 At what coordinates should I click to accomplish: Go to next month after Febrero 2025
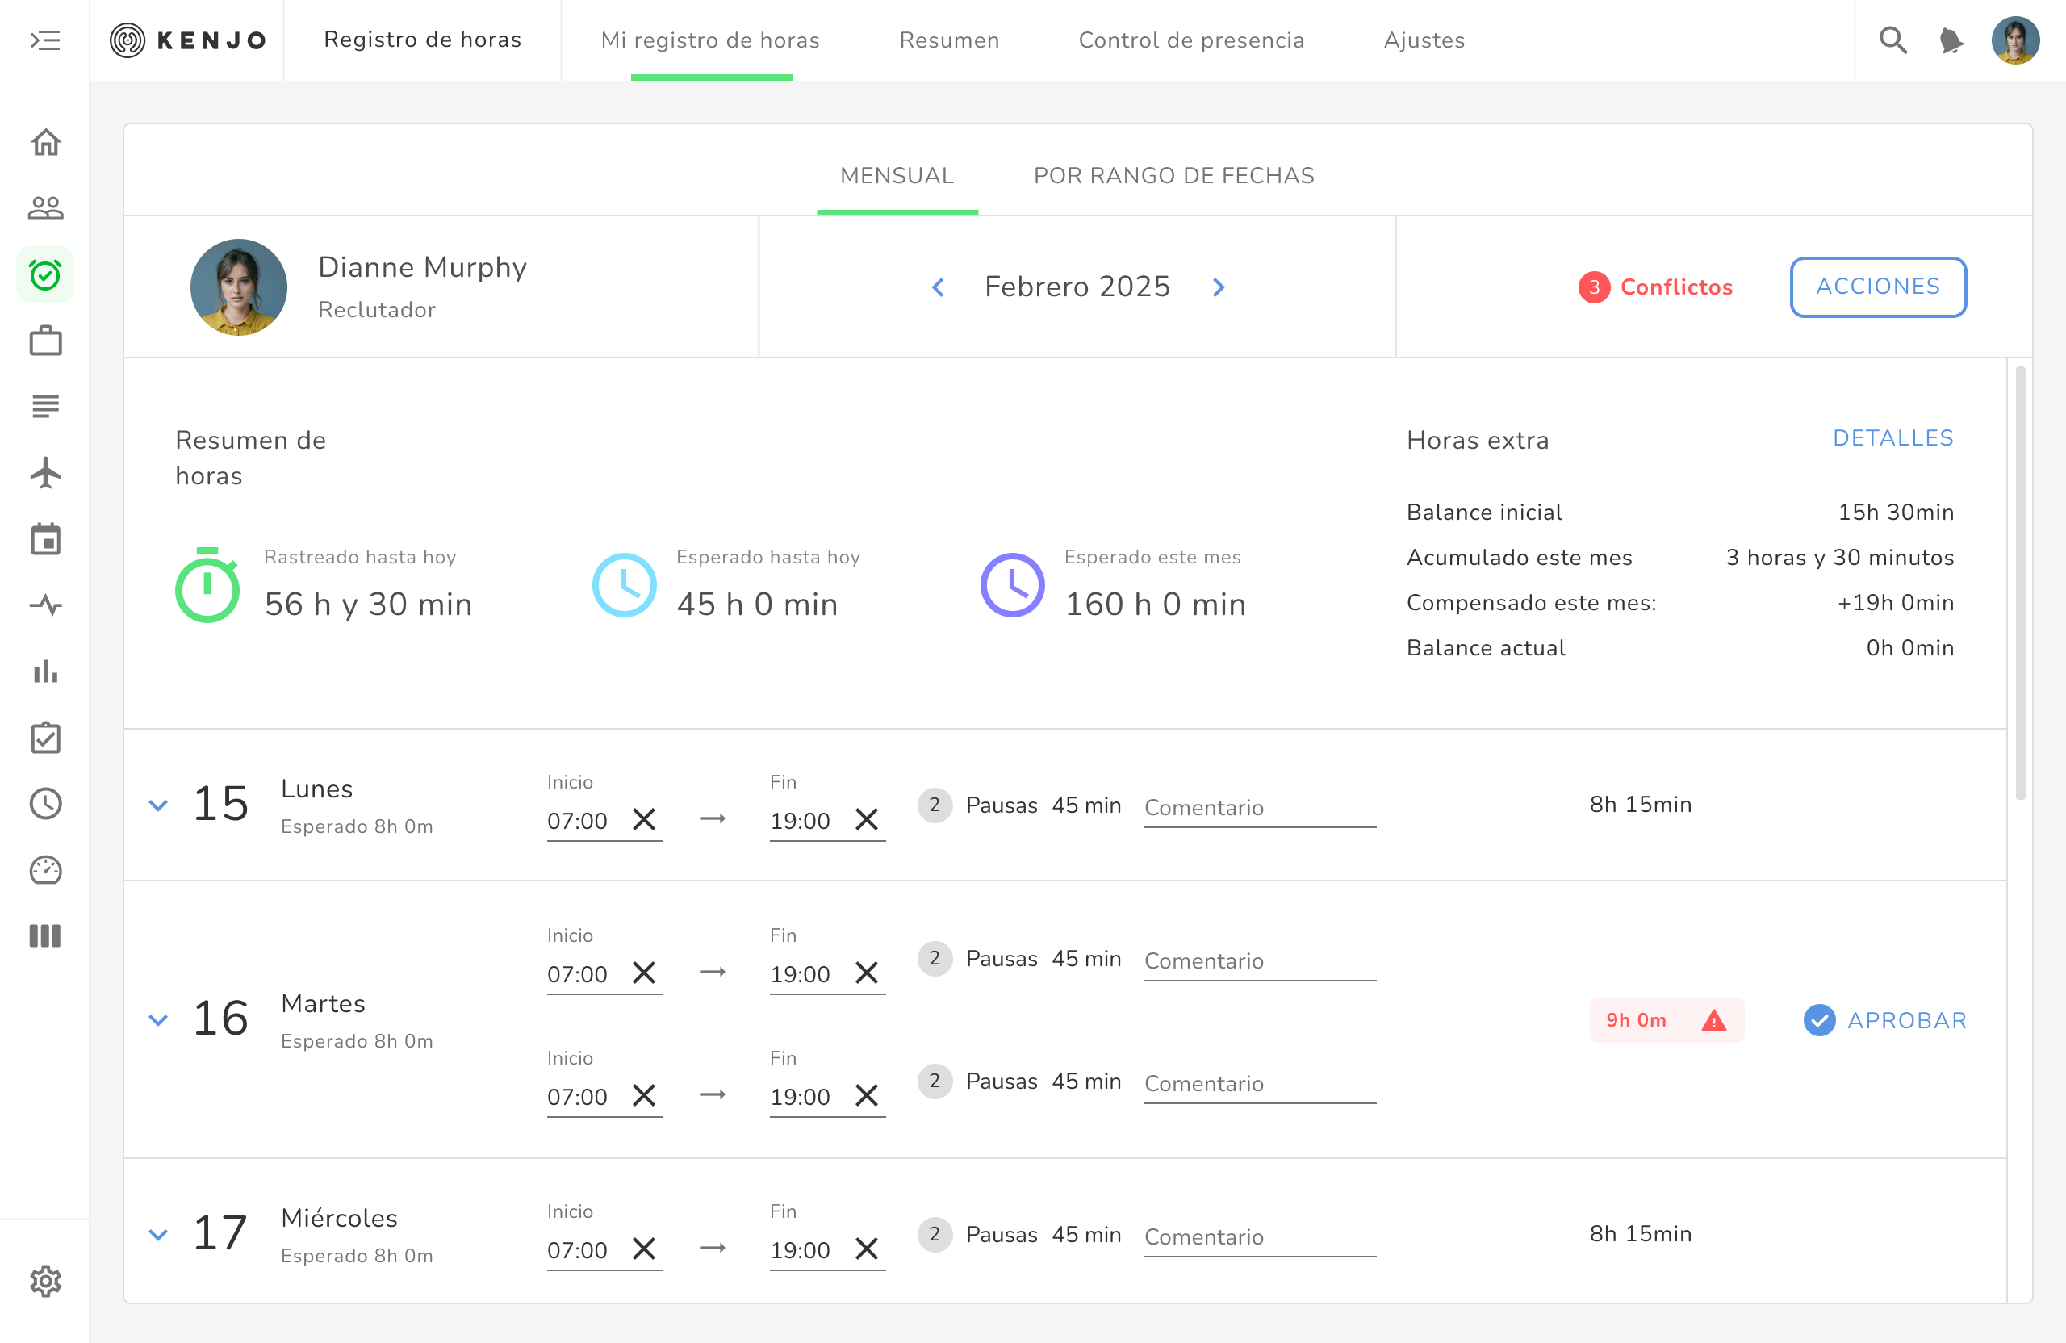tap(1219, 287)
